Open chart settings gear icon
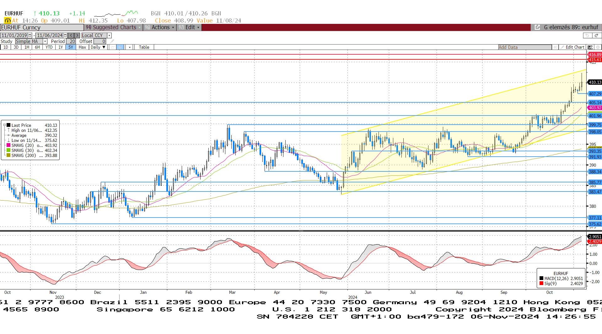 coord(598,47)
